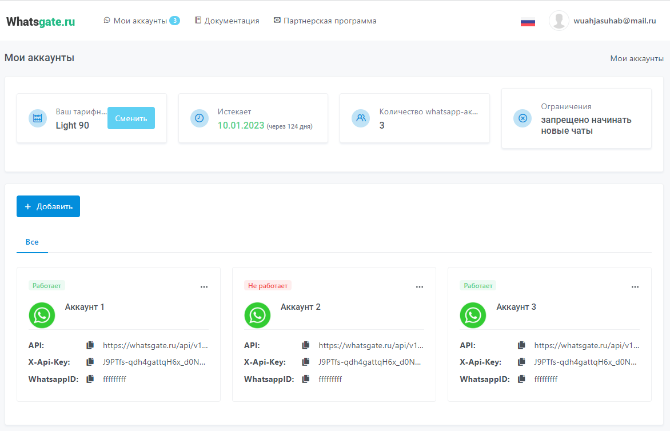Click the user avatar icon

[x=559, y=21]
